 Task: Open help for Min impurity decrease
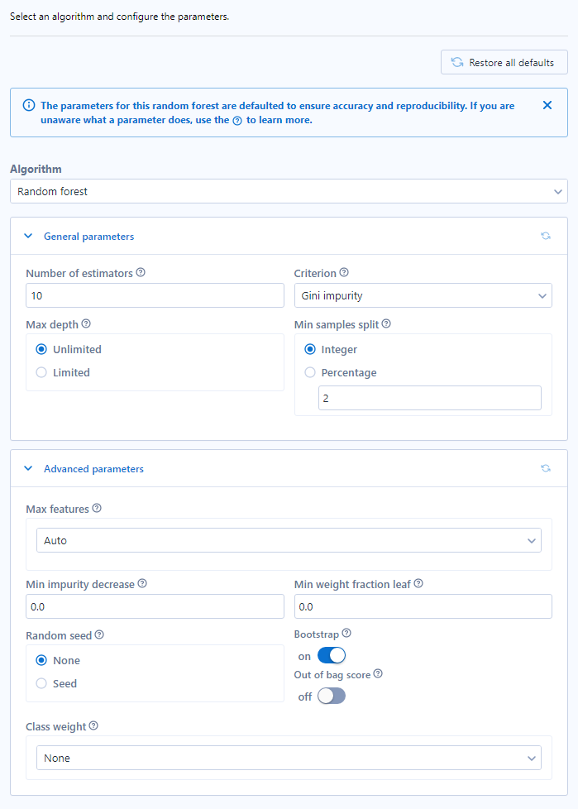[x=142, y=583]
